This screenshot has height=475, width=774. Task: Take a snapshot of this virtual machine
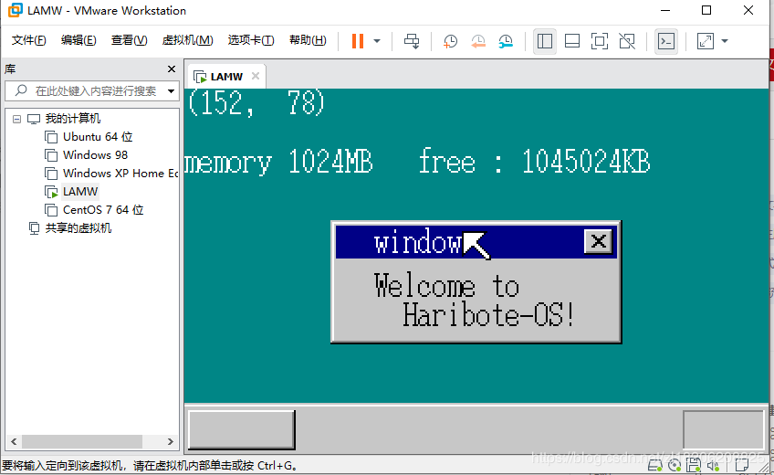450,41
